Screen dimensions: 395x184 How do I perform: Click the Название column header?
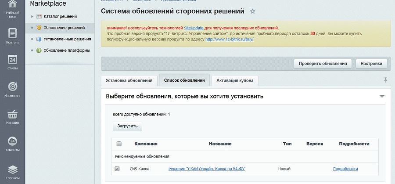220,144
